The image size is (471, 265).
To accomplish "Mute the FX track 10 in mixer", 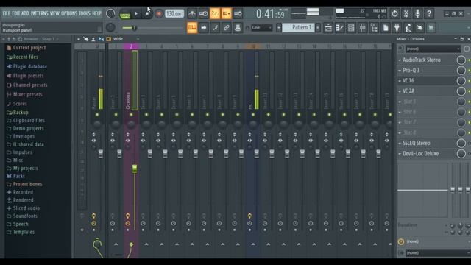I will pyautogui.click(x=253, y=115).
